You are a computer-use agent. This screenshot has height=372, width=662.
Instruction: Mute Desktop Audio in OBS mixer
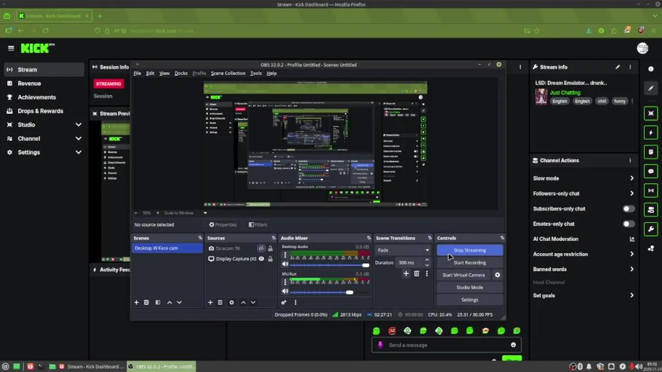point(285,265)
